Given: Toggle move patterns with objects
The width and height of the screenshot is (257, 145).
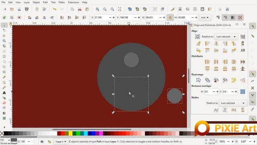Looking at the screenshot, I should (240, 17).
